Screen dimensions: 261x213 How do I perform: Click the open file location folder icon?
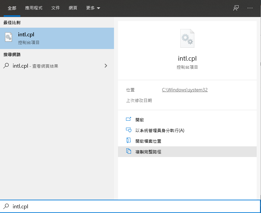[129, 140]
